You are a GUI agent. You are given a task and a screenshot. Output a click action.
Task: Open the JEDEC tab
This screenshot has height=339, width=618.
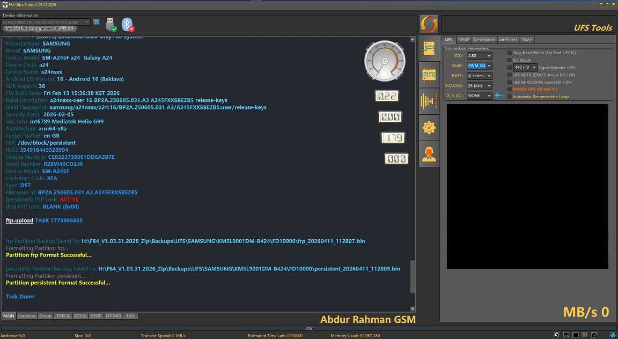click(x=62, y=316)
